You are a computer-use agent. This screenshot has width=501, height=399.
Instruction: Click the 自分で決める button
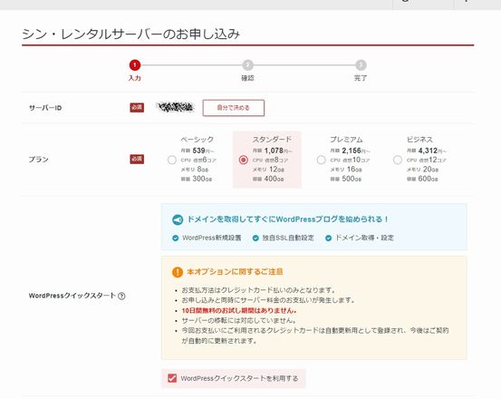[x=233, y=108]
